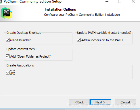Image resolution: width=140 pixels, height=110 pixels.
Task: Go back with the Back button
Action: 79,102
